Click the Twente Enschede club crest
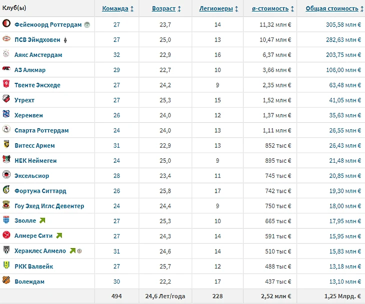Viewport: 365px width, 304px height. coord(6,84)
